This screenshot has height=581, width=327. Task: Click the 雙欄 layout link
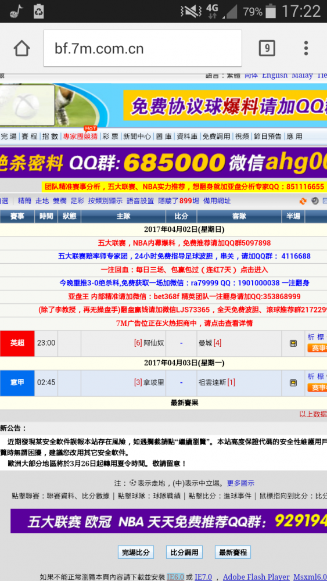pos(60,201)
